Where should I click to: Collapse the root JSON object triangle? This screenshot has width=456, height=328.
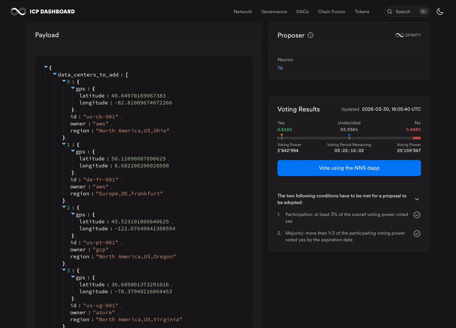46,67
